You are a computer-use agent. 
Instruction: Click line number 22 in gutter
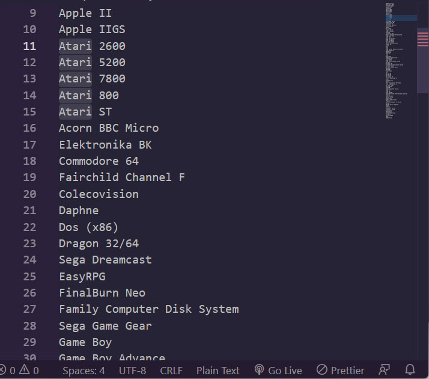pyautogui.click(x=29, y=227)
